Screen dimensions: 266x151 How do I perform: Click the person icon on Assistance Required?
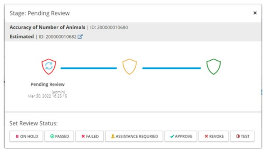coord(113,136)
